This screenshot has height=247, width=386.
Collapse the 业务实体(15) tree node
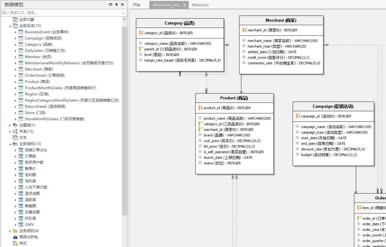(10, 26)
